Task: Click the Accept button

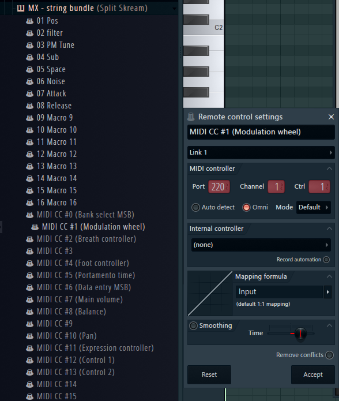Action: pos(313,374)
